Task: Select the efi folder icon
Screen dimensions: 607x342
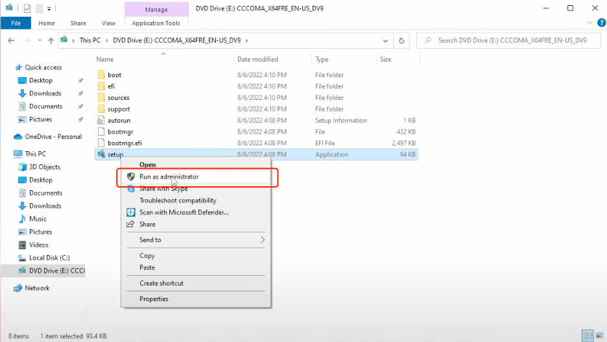Action: pyautogui.click(x=101, y=86)
